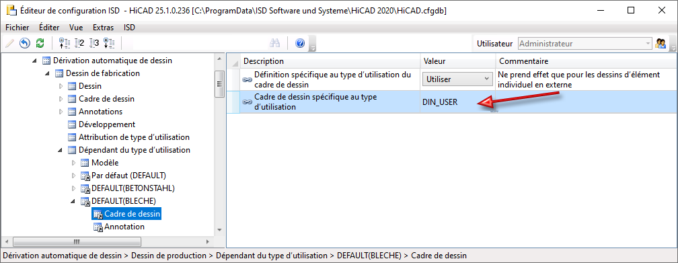Screen dimensions: 678x263
Task: Click link icon of Cadre de dessin spécifique row
Action: (x=248, y=102)
